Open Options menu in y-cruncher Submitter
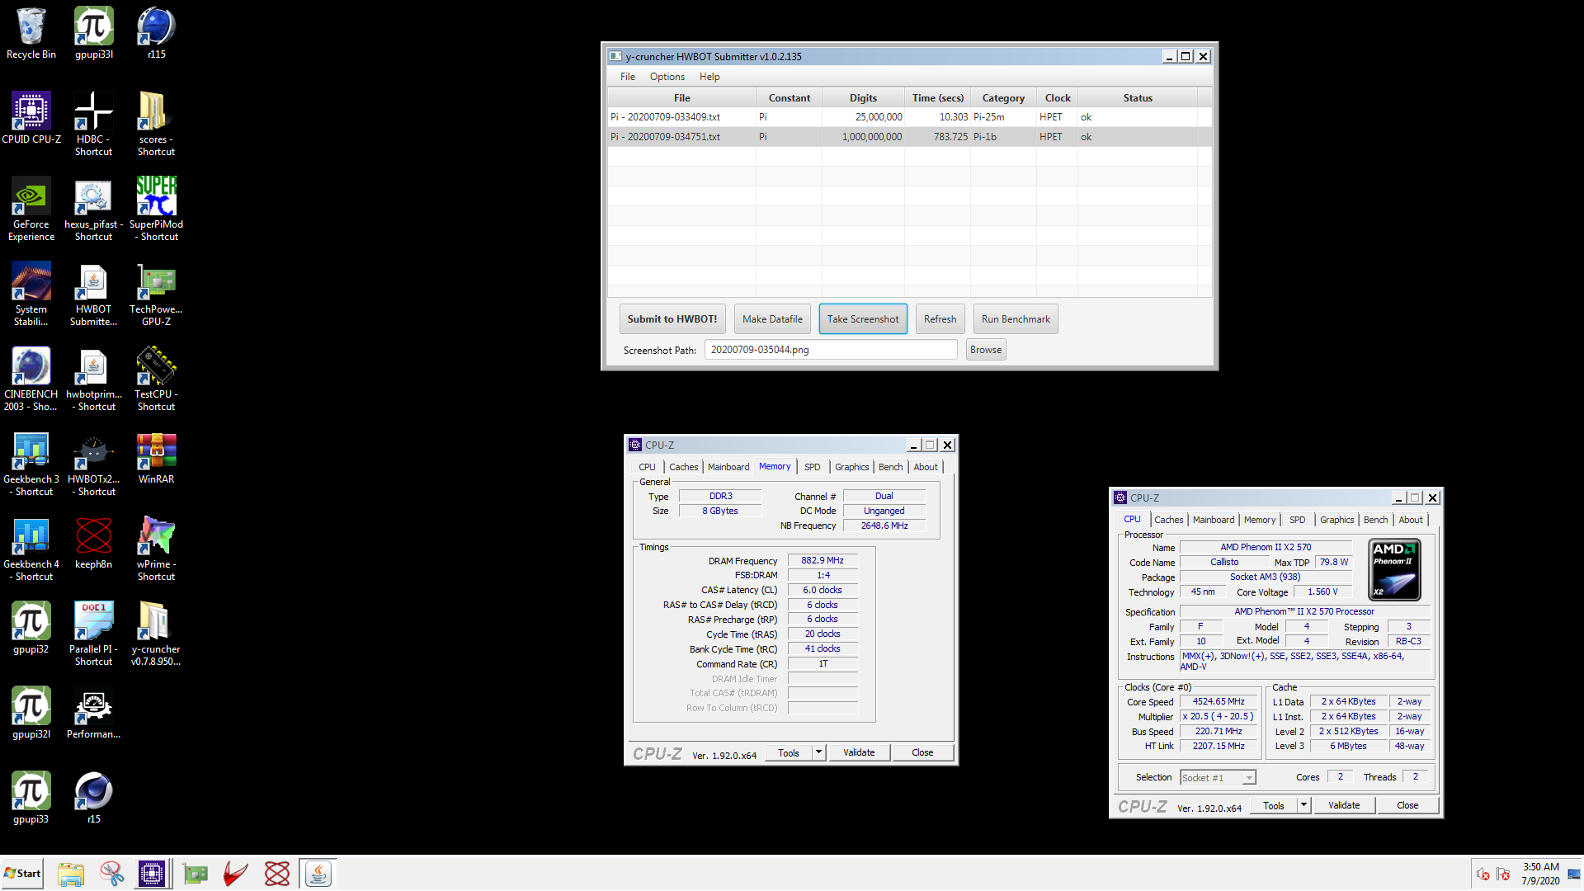 coord(667,77)
